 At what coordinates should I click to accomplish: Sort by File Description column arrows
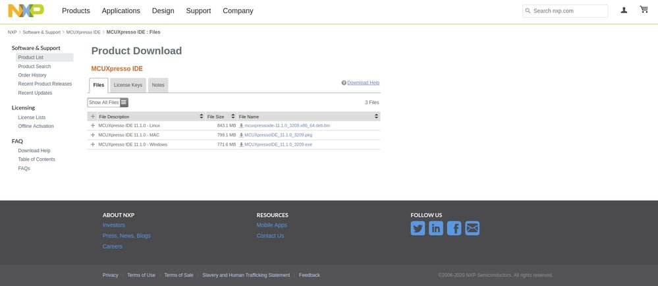click(202, 117)
